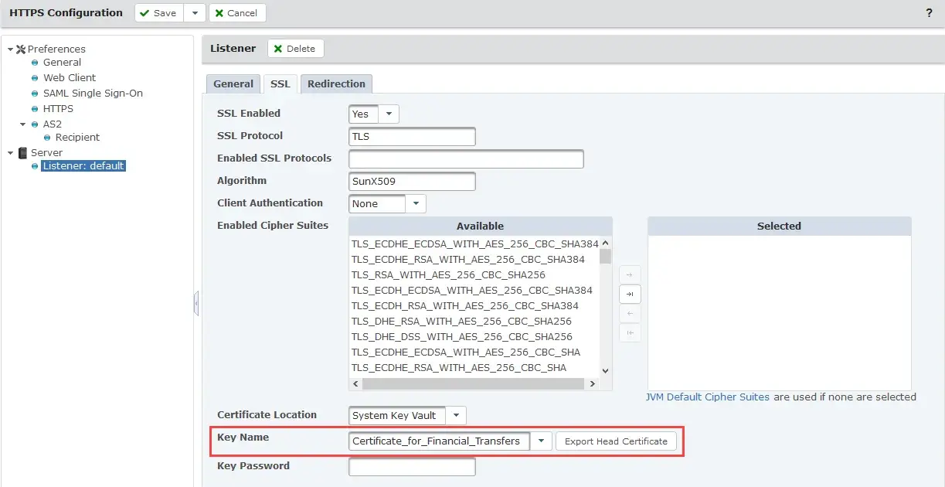Click the green checkmark on the Save button
The height and width of the screenshot is (487, 945).
point(146,12)
